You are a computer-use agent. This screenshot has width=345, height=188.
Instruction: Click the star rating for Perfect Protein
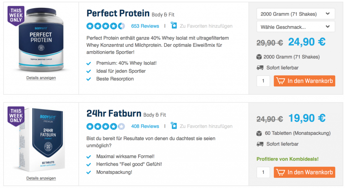(105, 26)
